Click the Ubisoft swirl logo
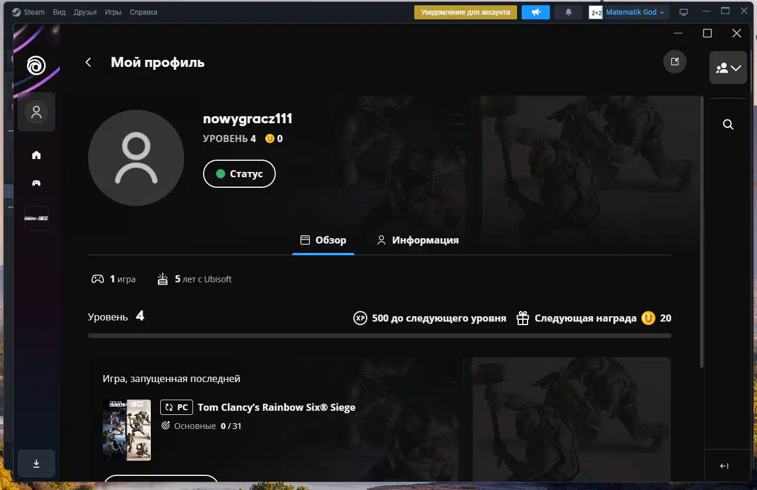The image size is (757, 490). point(36,65)
